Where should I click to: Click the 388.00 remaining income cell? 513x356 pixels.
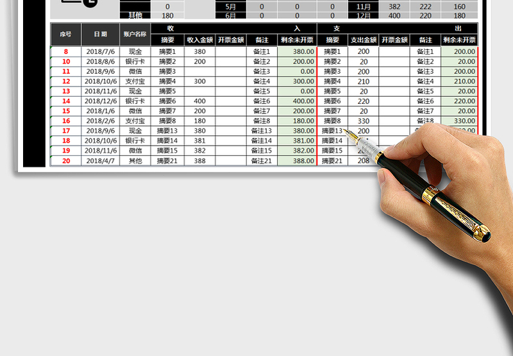(x=298, y=161)
